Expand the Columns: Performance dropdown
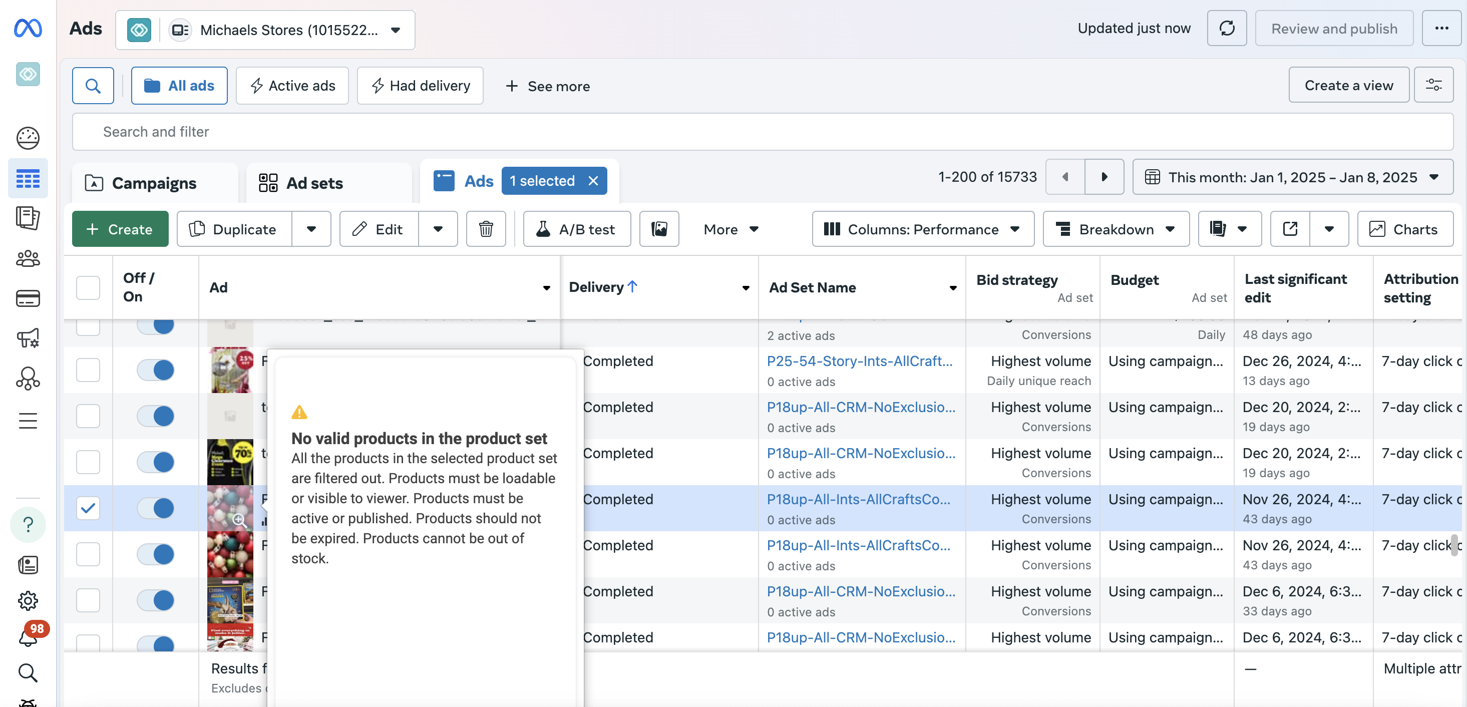 (923, 229)
